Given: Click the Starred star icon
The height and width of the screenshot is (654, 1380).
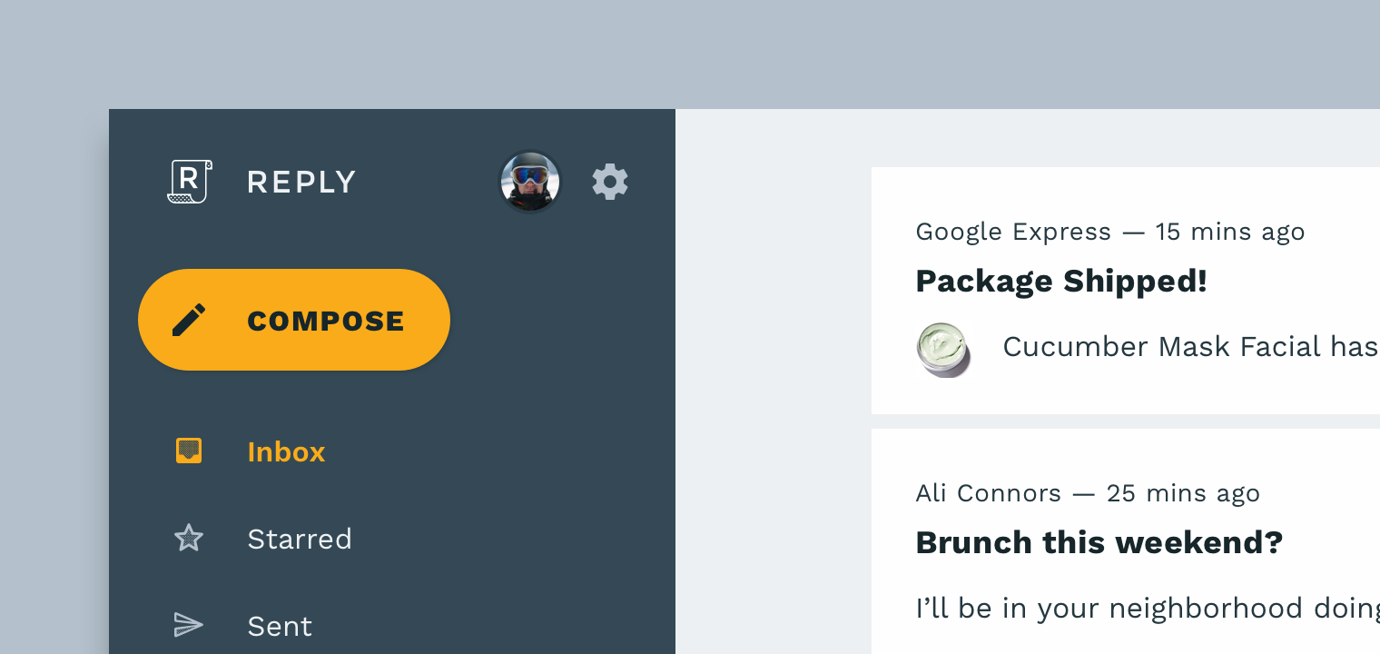Looking at the screenshot, I should coord(189,538).
